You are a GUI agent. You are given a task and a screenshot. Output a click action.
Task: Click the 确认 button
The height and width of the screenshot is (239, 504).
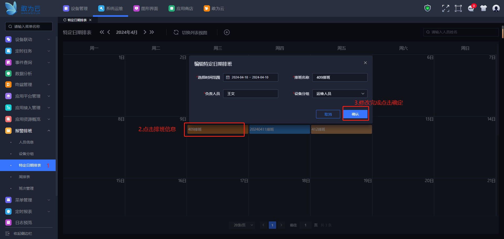355,114
